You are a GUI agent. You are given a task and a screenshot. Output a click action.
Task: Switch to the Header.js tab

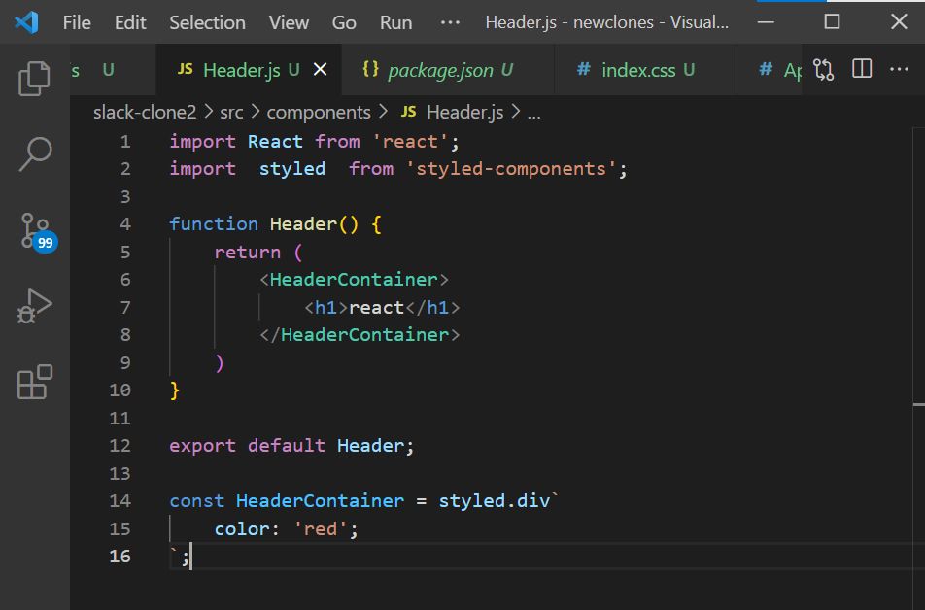pos(249,70)
